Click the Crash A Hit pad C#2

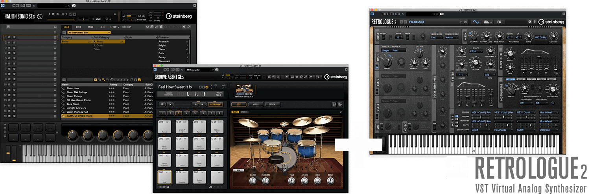[x=182, y=127]
